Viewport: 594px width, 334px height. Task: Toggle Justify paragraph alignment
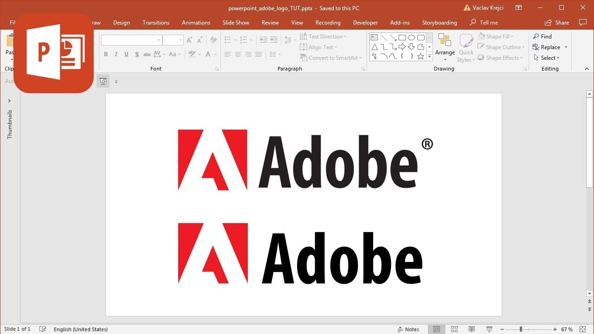(x=258, y=54)
